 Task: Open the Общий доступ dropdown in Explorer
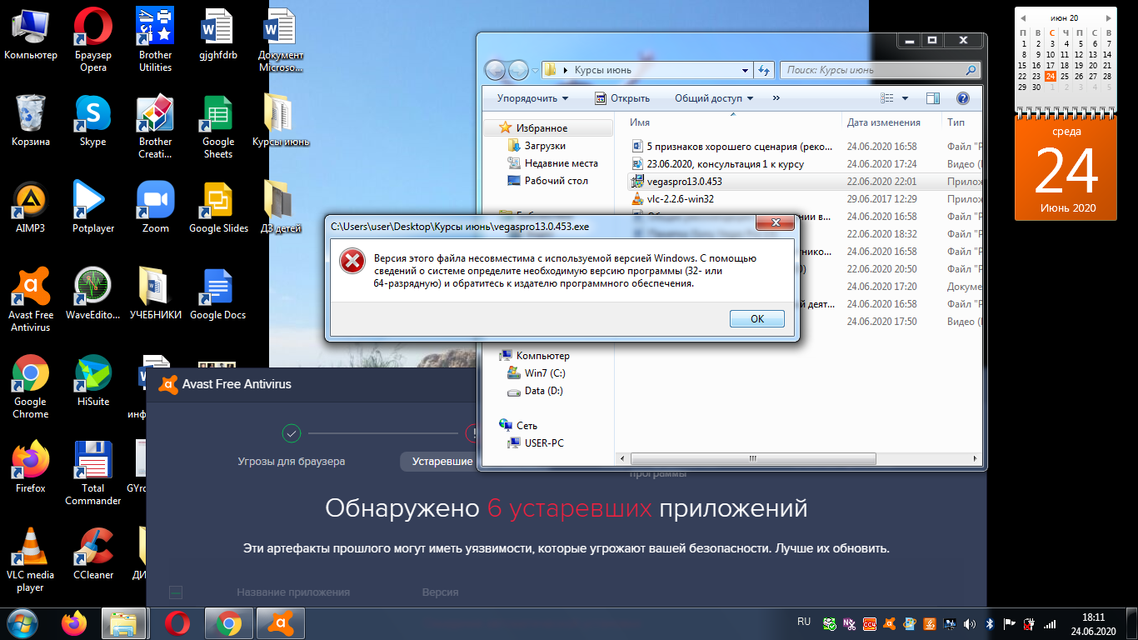(x=714, y=98)
